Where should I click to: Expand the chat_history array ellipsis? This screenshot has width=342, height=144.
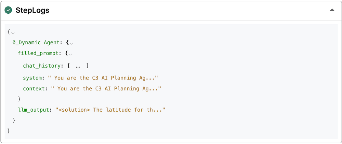click(x=78, y=66)
